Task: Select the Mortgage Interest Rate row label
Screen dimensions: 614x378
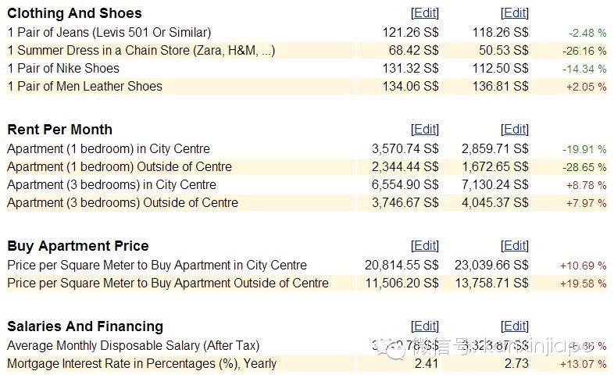Action: (141, 364)
